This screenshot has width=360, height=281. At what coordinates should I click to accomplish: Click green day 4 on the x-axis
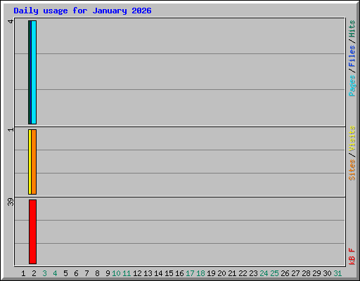pos(55,273)
